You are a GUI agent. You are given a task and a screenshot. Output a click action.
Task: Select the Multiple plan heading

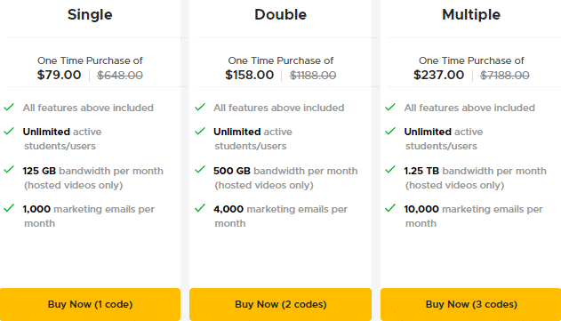tap(471, 15)
